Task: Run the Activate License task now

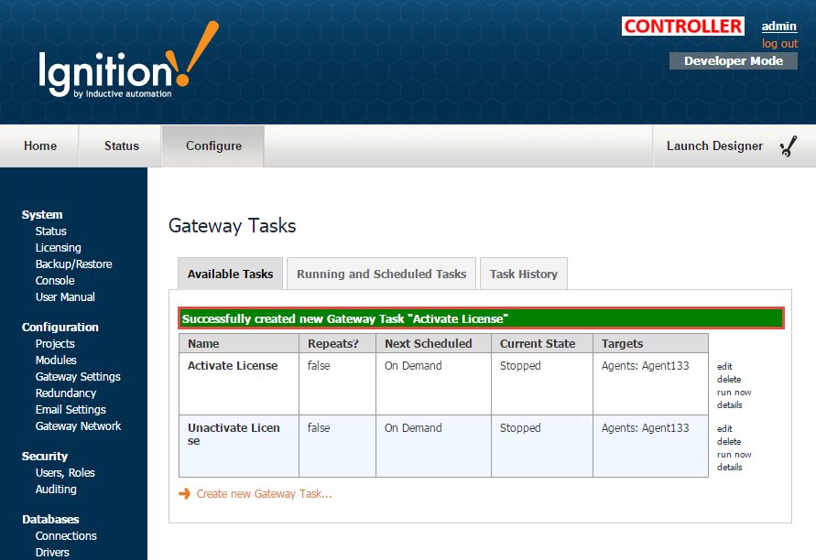Action: point(734,393)
